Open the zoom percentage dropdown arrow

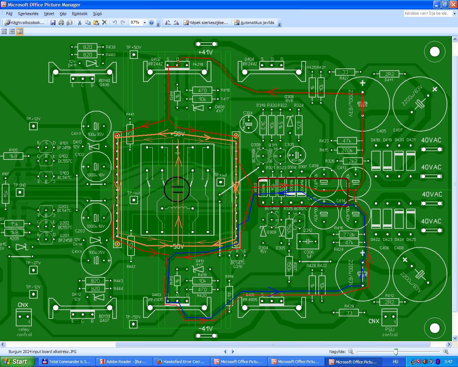tap(145, 23)
